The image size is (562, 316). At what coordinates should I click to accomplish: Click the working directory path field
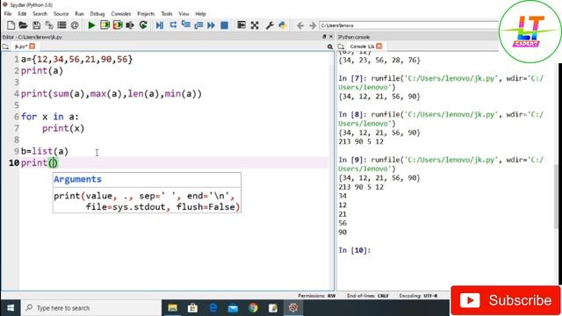coord(408,25)
